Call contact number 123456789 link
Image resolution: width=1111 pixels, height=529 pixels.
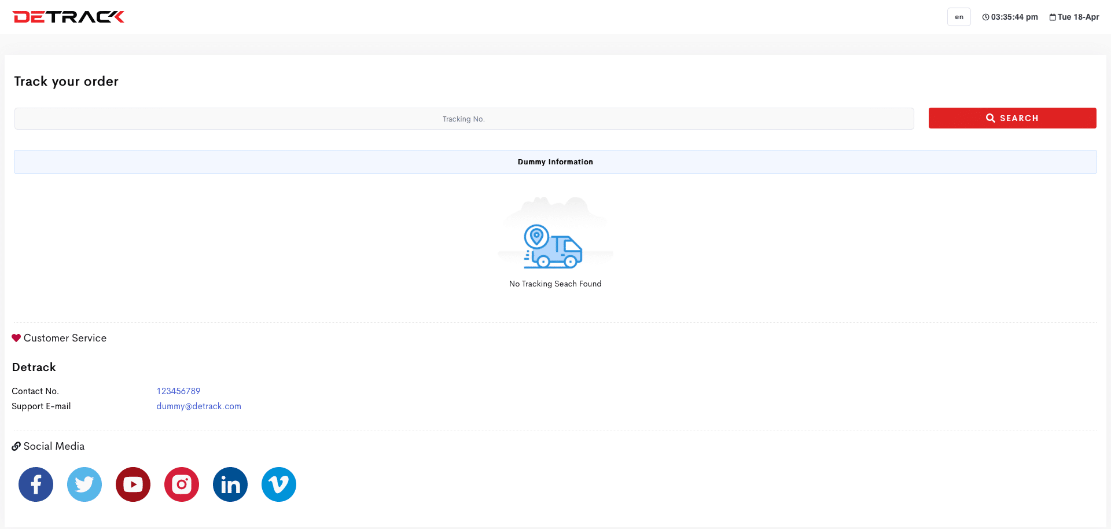click(178, 391)
